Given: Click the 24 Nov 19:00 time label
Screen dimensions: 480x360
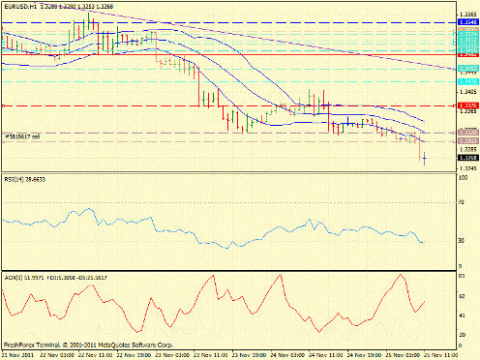Looking at the screenshot, I should point(364,355).
